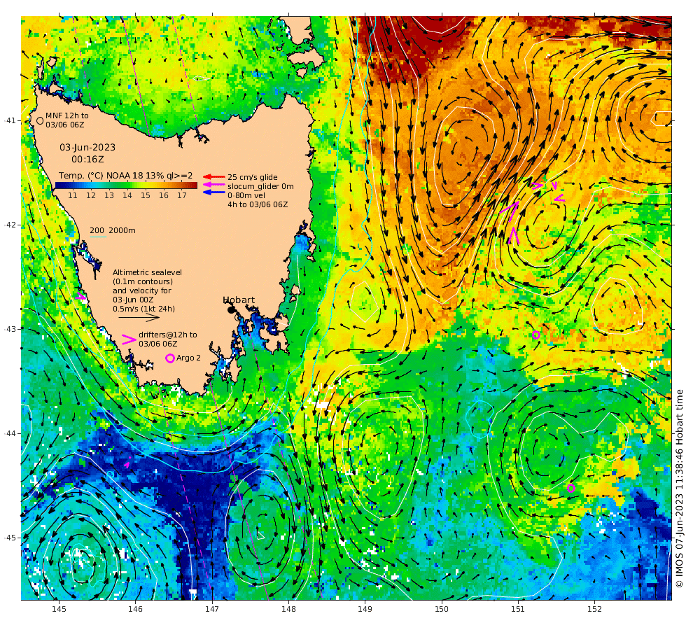Click the color bar tick label '16'
Screen dimensions: 686x630
pyautogui.click(x=164, y=195)
